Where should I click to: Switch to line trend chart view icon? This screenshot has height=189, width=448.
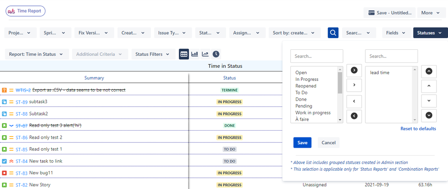[x=205, y=54]
